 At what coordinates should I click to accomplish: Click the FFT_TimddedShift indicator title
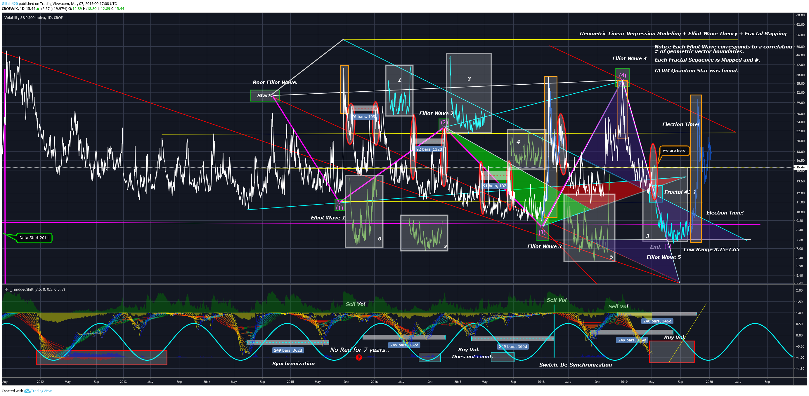(x=34, y=289)
